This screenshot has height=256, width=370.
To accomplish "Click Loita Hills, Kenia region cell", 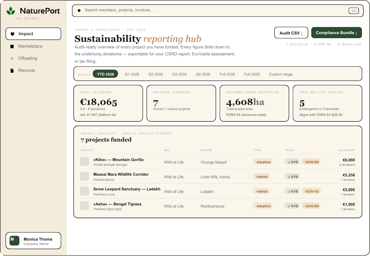I will [x=215, y=177].
